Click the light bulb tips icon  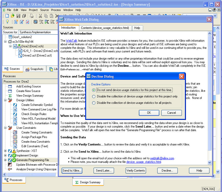coord(7,22)
